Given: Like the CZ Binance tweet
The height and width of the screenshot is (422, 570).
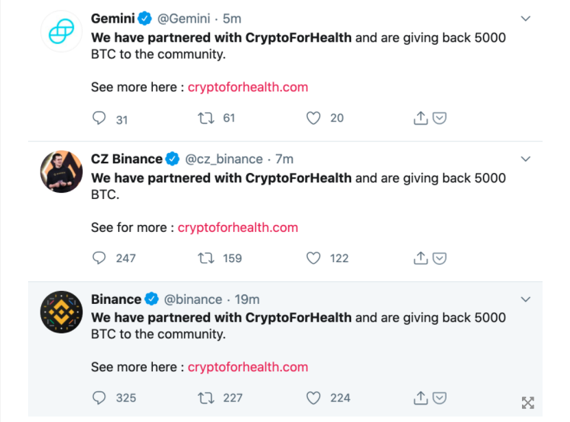Looking at the screenshot, I should (313, 258).
